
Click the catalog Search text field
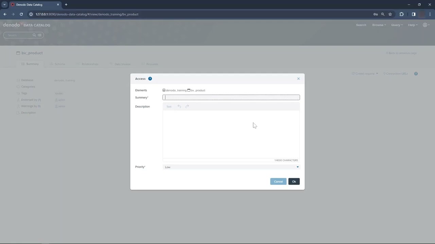19,35
